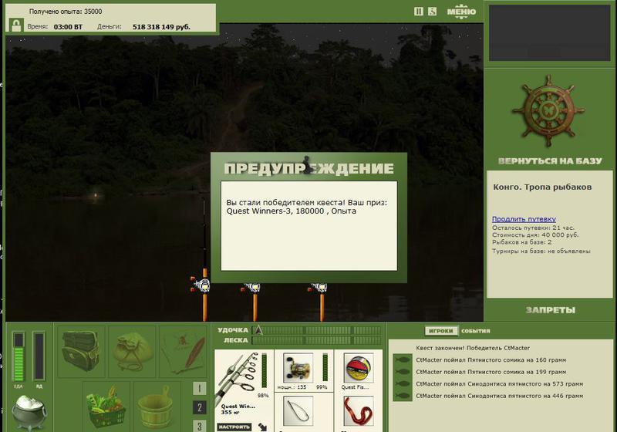Click the pause icon near МЕНЮ
The width and height of the screenshot is (617, 432).
coord(419,12)
